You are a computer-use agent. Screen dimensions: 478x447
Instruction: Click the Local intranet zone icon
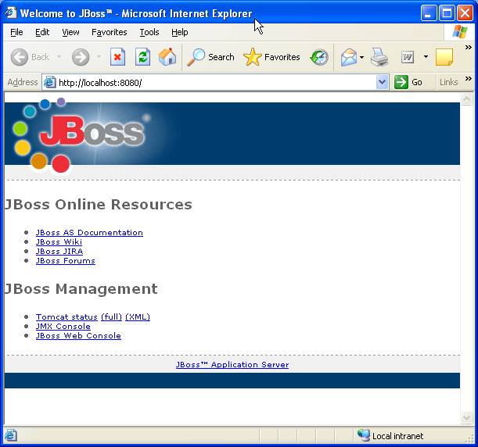363,436
